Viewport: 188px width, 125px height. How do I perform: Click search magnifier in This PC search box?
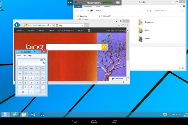click(x=182, y=11)
